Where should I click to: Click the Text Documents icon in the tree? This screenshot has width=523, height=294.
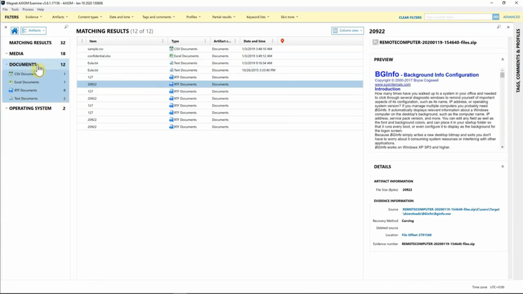click(x=11, y=99)
